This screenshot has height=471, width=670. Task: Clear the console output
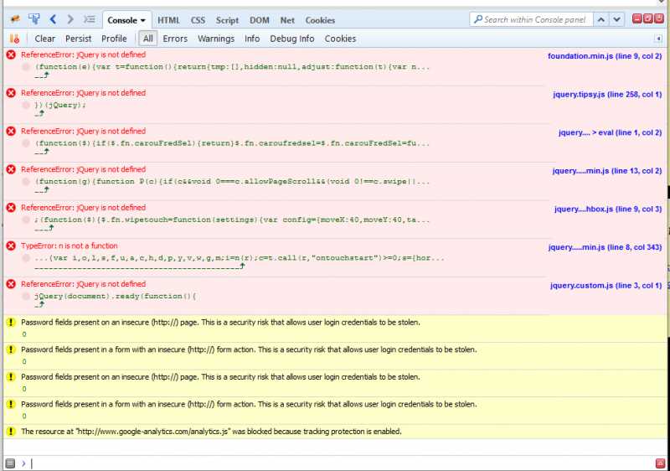click(x=45, y=39)
